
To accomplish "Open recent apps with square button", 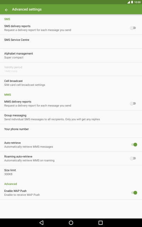I will [x=100, y=222].
